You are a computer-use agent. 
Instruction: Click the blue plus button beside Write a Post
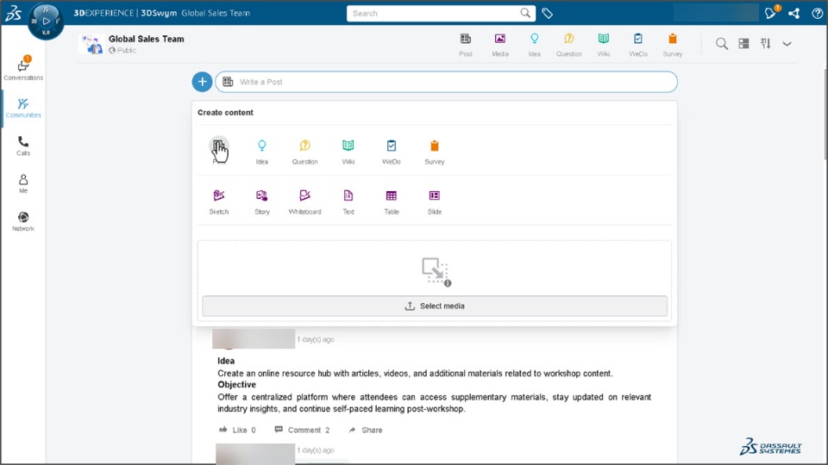tap(202, 82)
